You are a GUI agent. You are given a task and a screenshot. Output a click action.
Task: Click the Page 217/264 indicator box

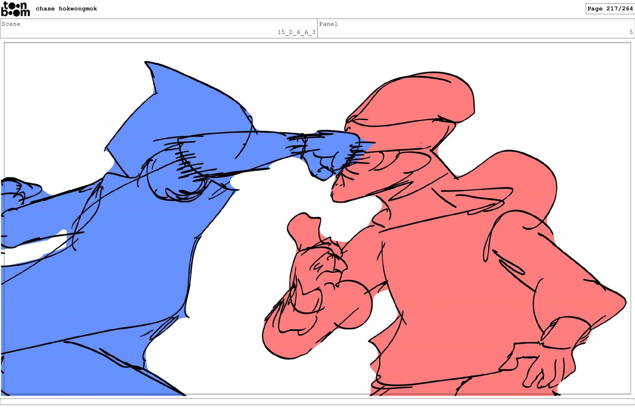point(610,9)
